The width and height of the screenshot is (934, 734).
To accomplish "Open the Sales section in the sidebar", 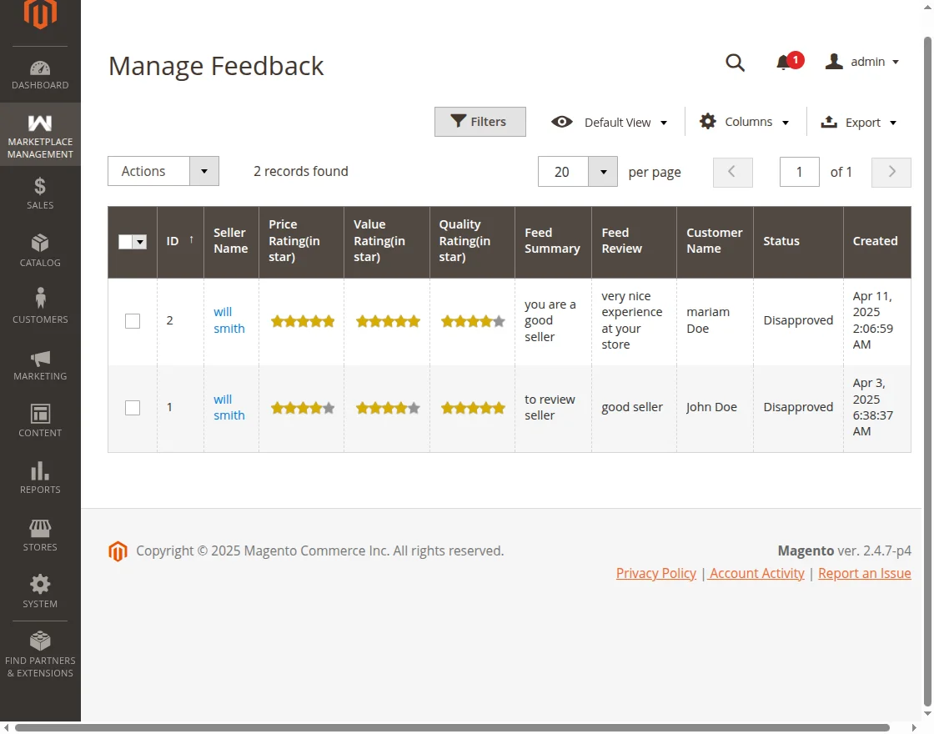I will point(39,194).
